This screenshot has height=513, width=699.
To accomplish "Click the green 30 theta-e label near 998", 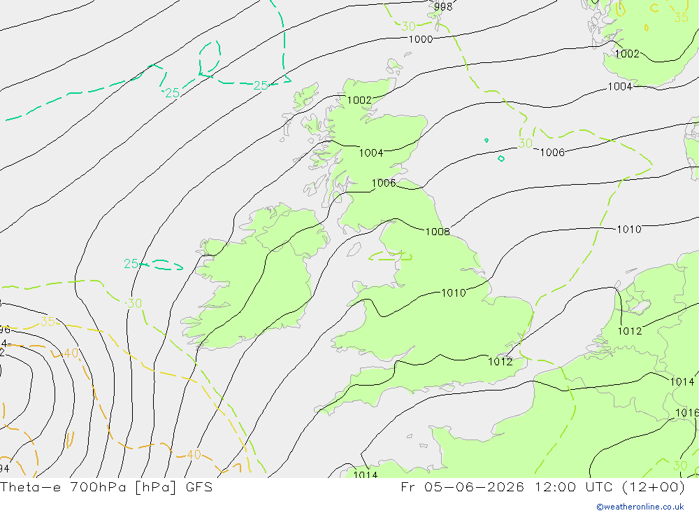I will [x=408, y=27].
